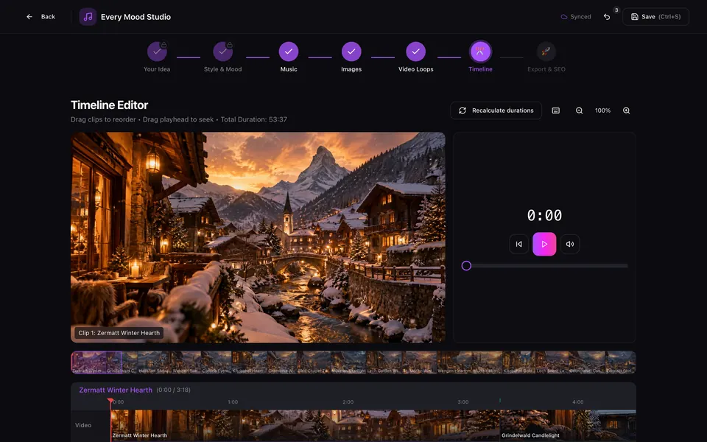Click the playback progress slider handle
The width and height of the screenshot is (707, 442).
(466, 266)
